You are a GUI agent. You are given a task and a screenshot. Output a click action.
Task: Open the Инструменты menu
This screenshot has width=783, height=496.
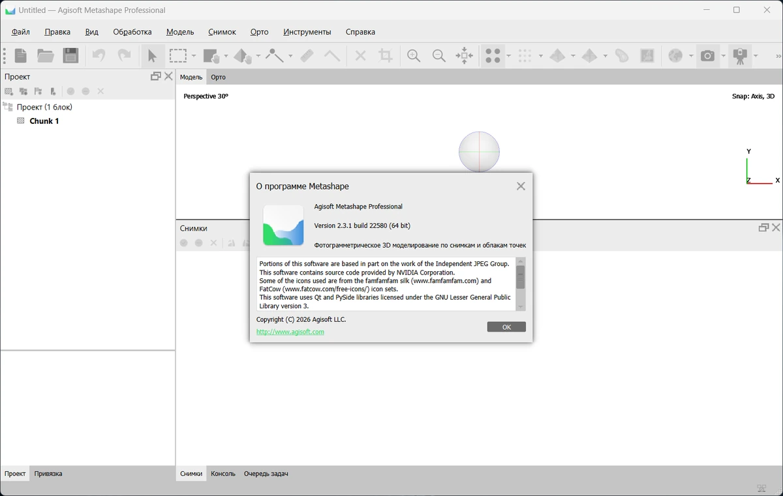[307, 31]
